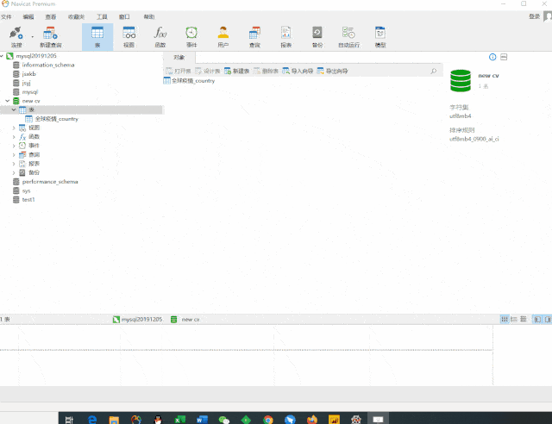Switch to list view in status bar
Viewport: 552px width, 424px height.
(505, 319)
